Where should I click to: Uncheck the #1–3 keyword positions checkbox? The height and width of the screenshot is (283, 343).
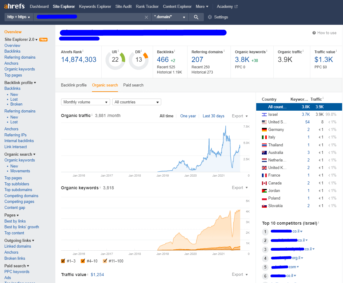click(x=63, y=261)
